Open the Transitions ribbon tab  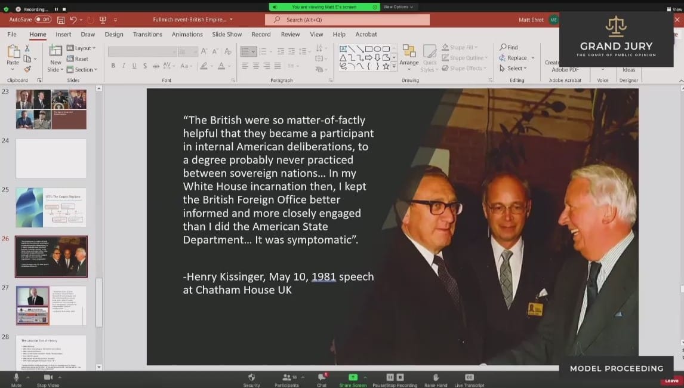tap(147, 35)
